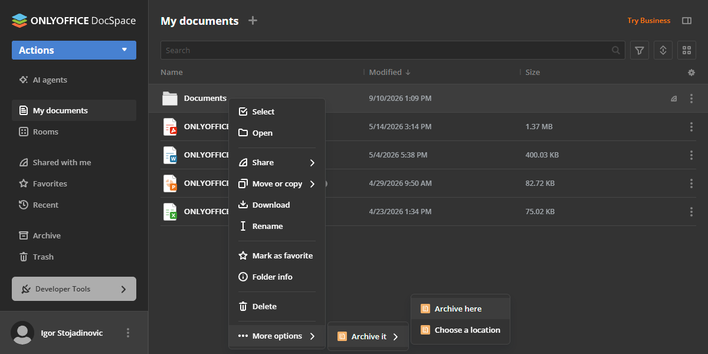Expand the Share submenu
Screen dimensions: 708x354
pos(277,162)
